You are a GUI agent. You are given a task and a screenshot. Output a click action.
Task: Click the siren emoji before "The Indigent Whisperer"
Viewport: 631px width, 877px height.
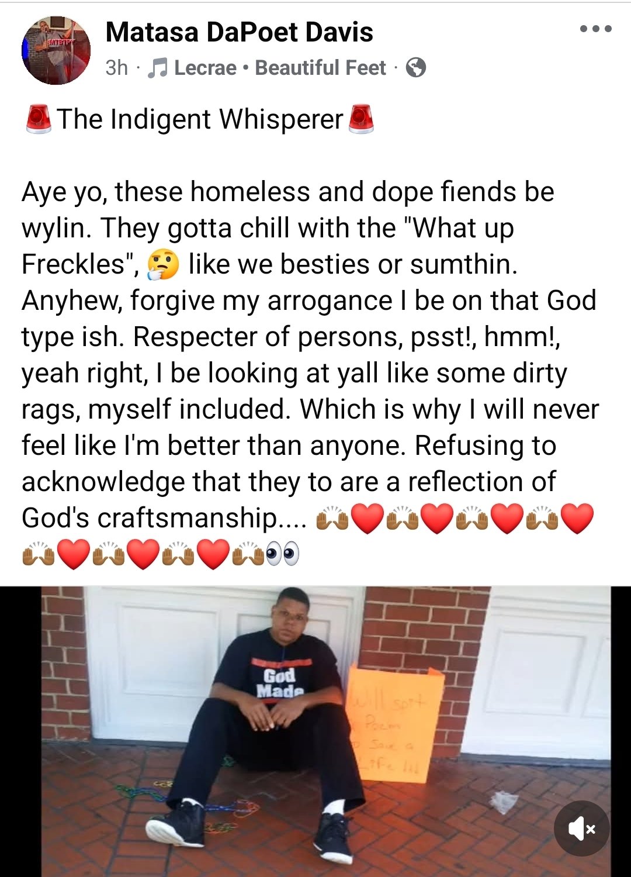(x=39, y=119)
